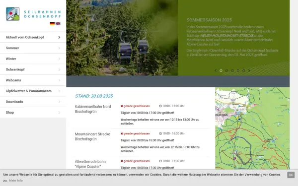This screenshot has height=186, width=298.
Task: Open the Shop menu item
Action: coord(33,113)
